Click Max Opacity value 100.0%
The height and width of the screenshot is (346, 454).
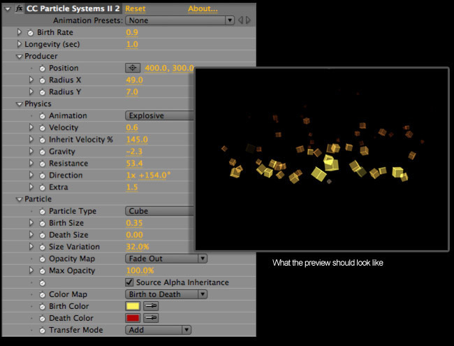click(x=140, y=271)
